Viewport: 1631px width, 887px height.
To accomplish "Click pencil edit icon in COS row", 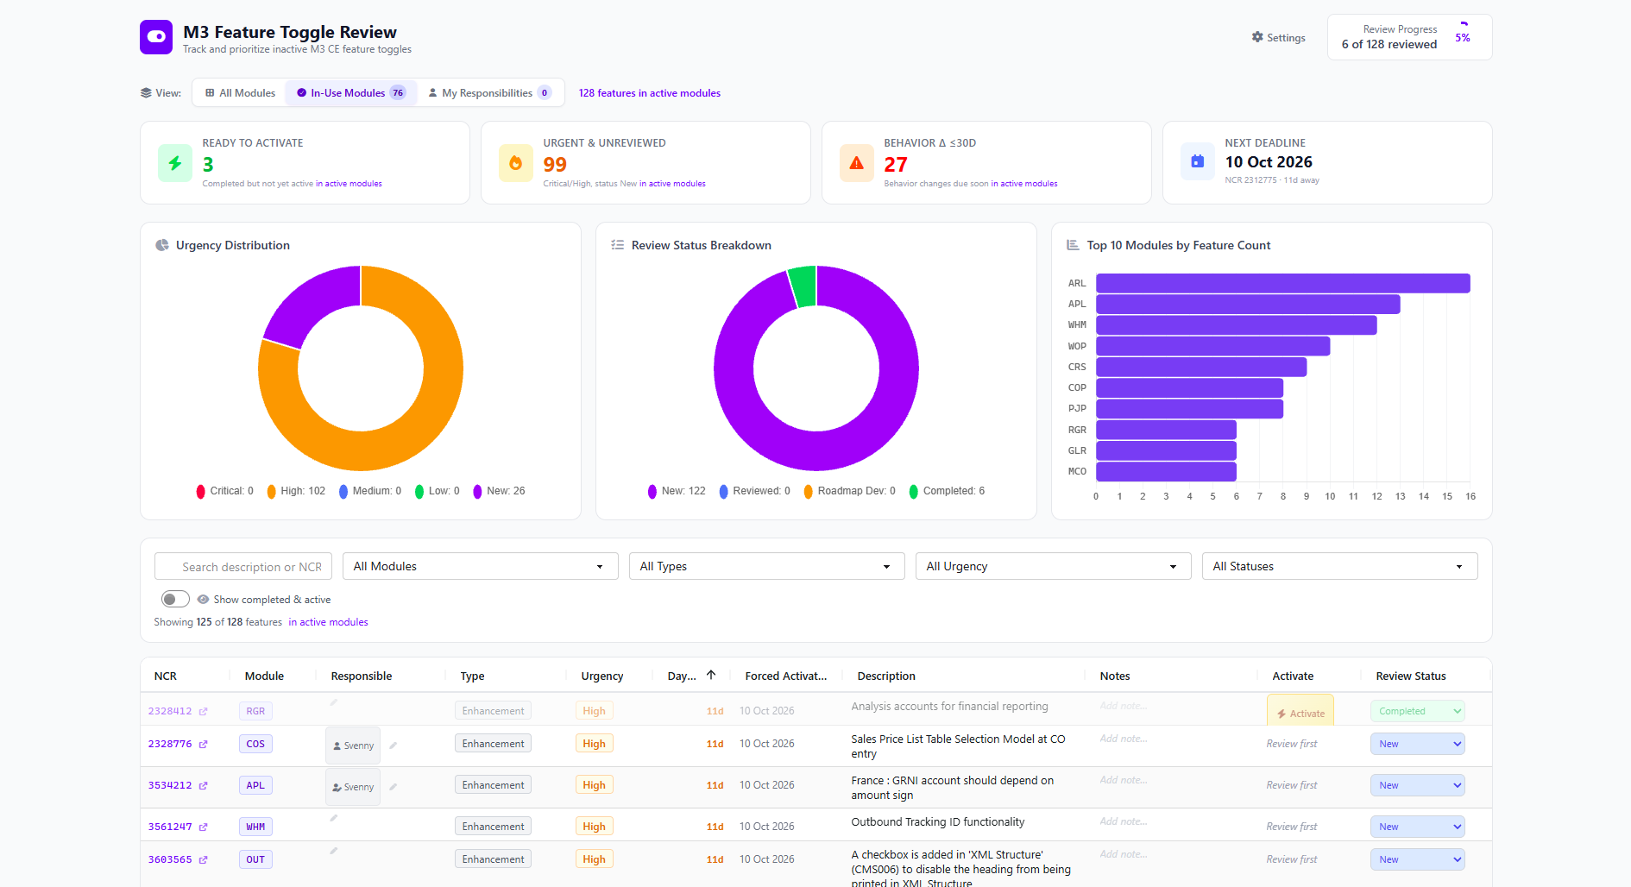I will point(394,745).
